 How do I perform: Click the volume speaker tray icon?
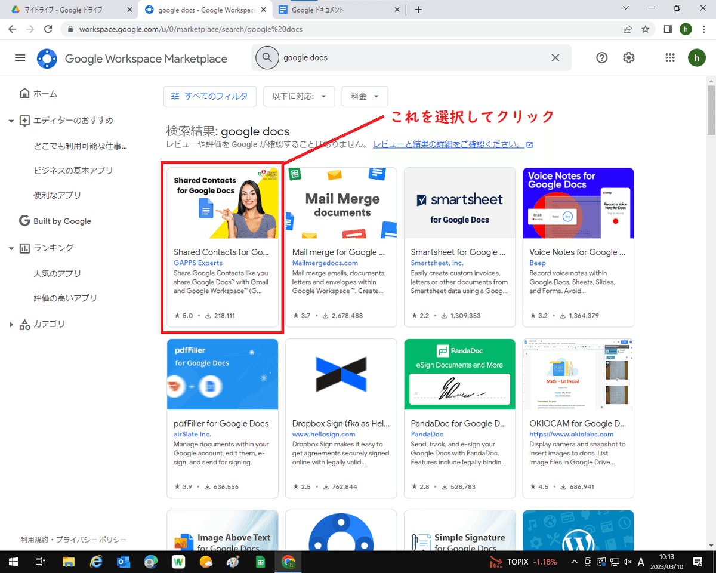tap(627, 562)
